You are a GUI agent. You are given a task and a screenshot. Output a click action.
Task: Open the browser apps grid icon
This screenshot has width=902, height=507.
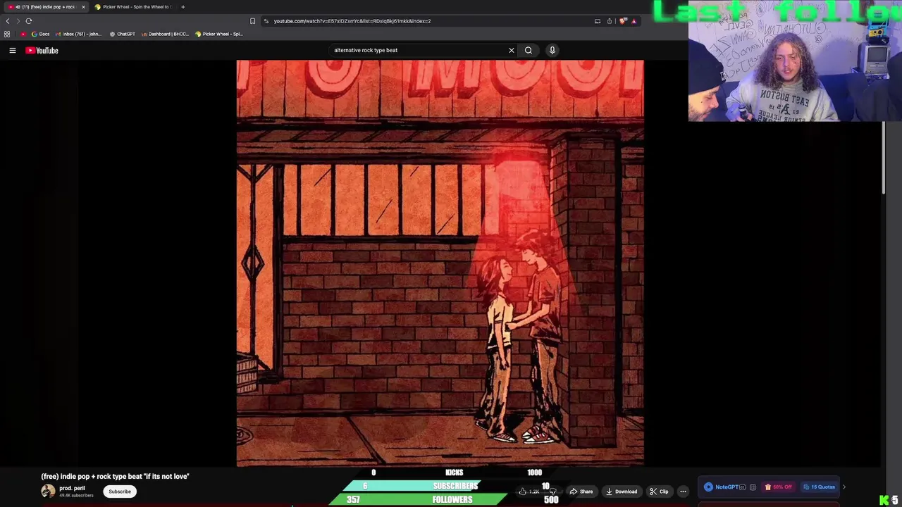click(x=7, y=34)
